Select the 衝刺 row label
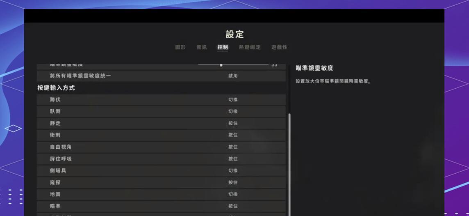The width and height of the screenshot is (469, 216). pos(55,135)
